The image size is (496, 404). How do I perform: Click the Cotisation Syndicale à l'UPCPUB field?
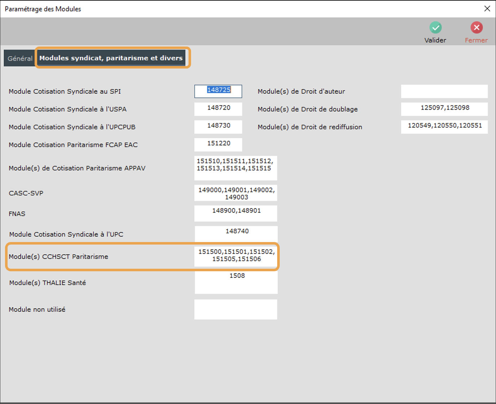(218, 127)
